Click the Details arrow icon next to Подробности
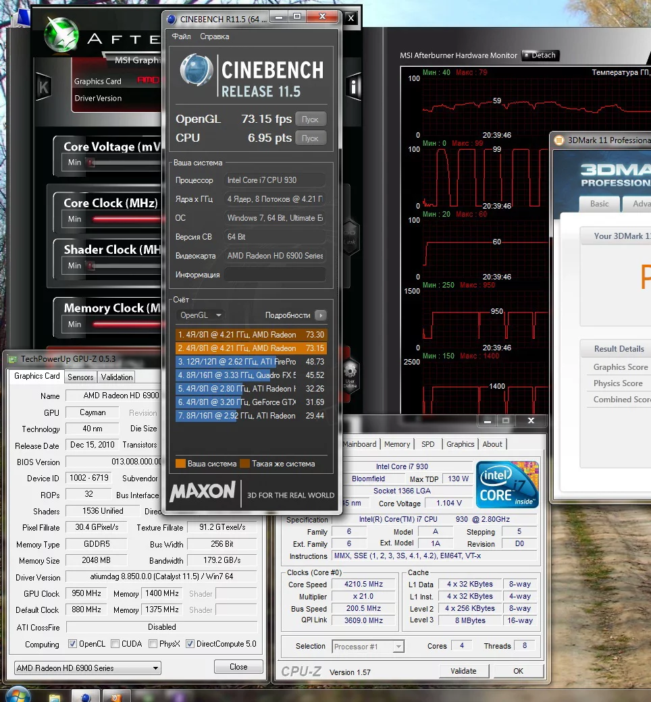The width and height of the screenshot is (651, 702). [320, 315]
